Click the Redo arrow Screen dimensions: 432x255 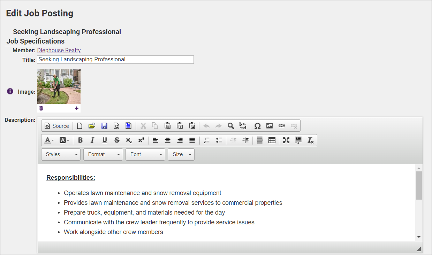point(219,126)
